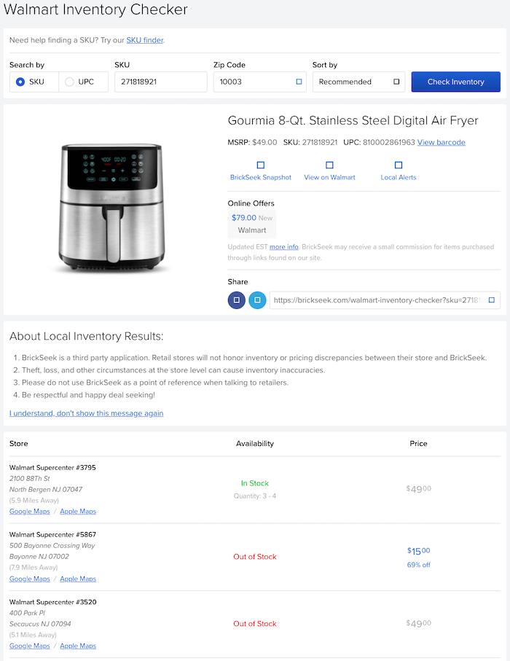Open the BrickSeek Snapshot icon

(x=261, y=165)
